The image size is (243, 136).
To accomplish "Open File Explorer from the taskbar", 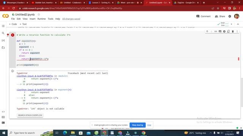I will [x=73, y=133].
